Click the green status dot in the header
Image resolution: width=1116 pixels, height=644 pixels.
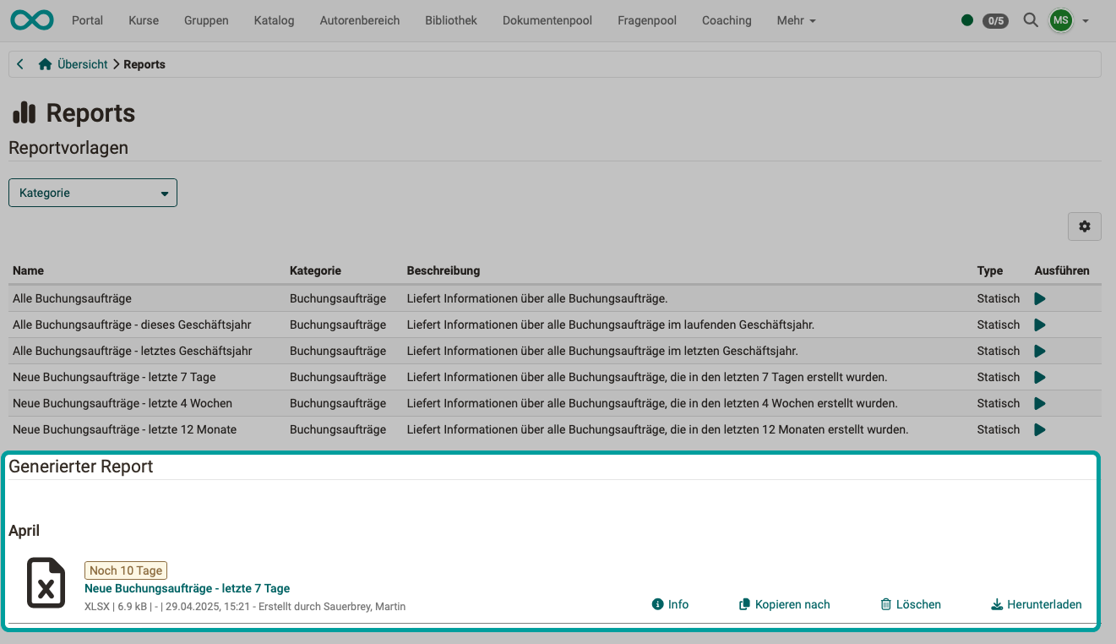pos(966,19)
